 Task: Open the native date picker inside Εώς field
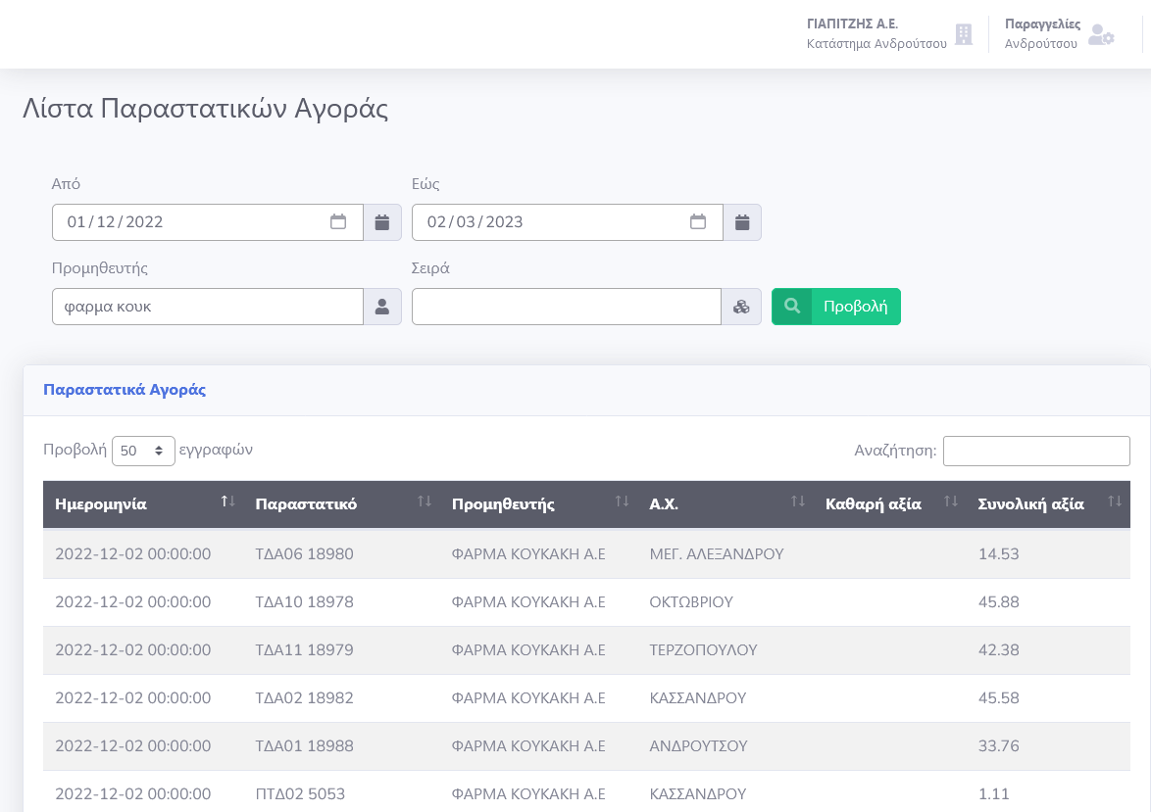point(698,221)
